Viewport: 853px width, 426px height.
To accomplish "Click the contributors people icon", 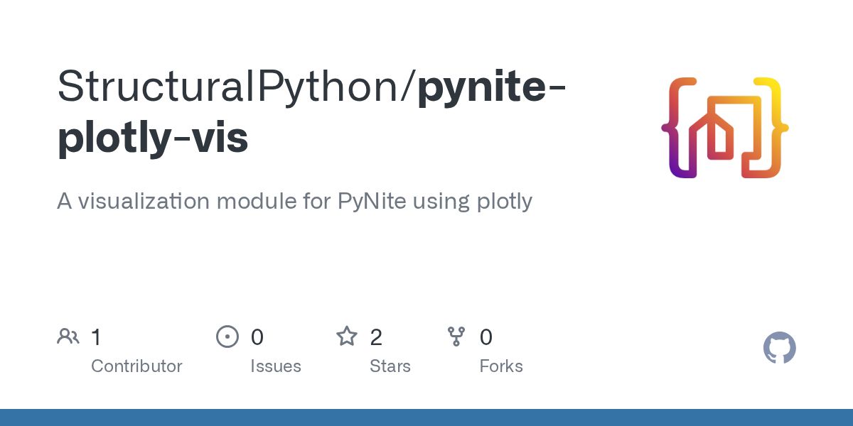I will pos(68,337).
